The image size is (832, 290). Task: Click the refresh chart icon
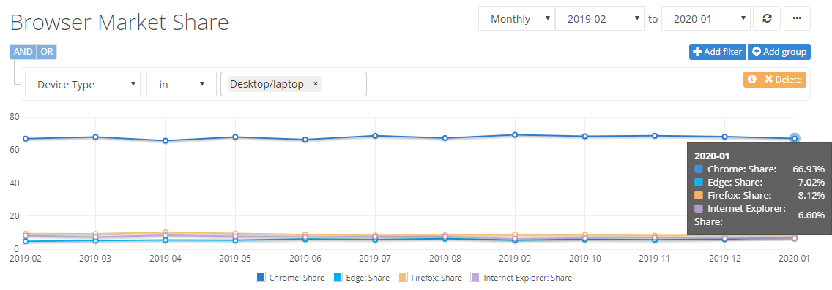766,18
